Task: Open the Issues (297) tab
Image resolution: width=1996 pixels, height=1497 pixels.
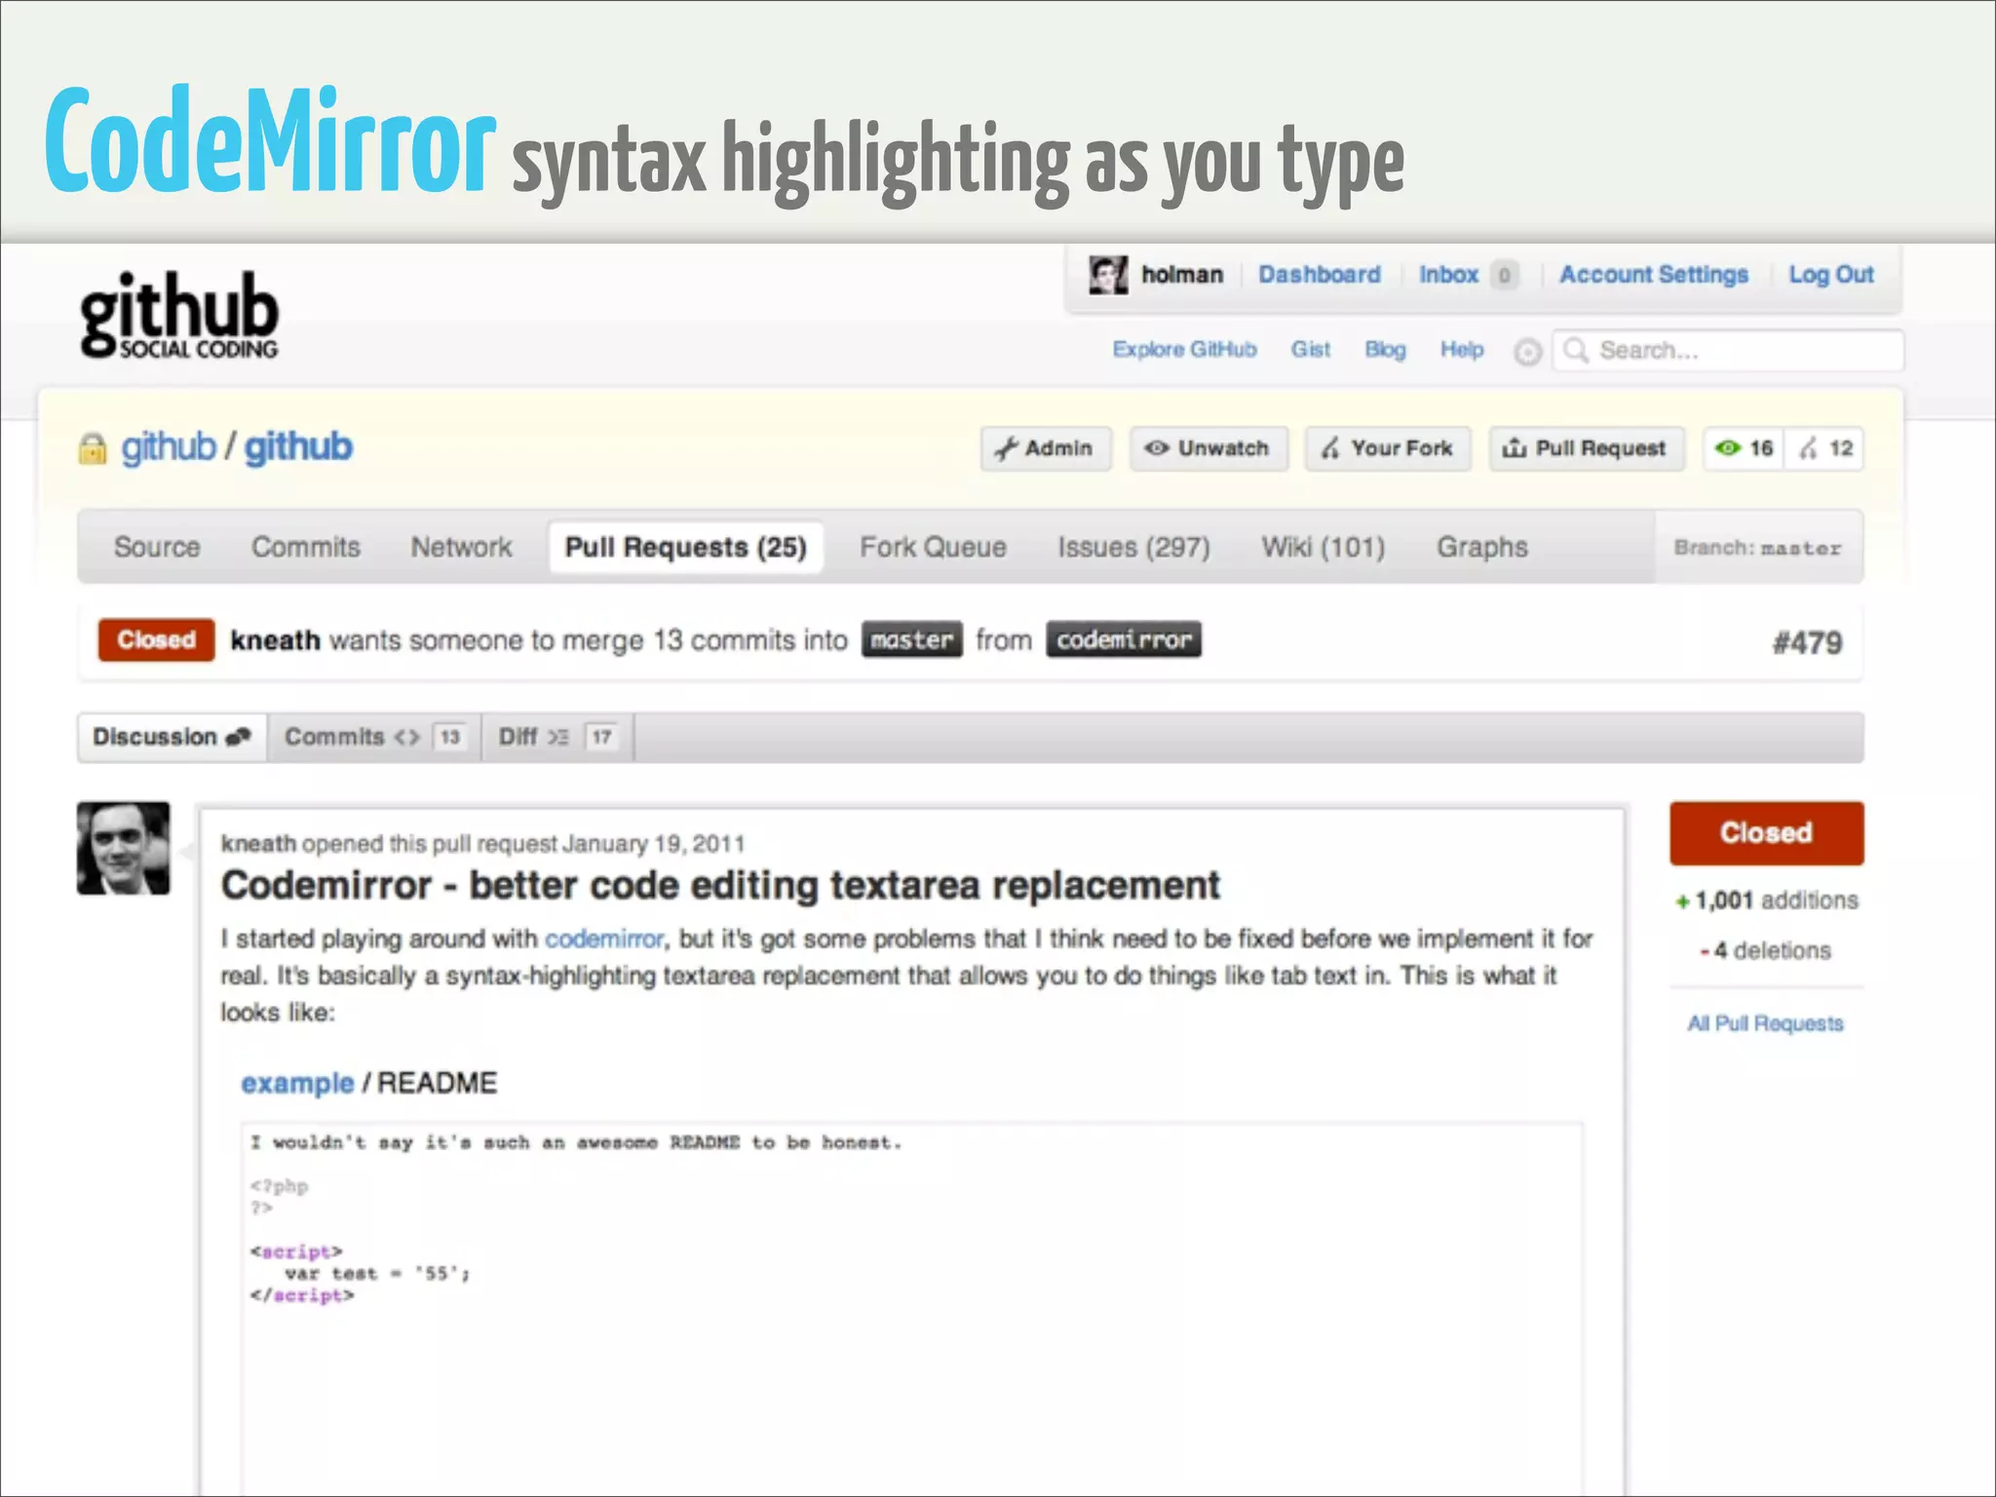Action: click(1133, 547)
